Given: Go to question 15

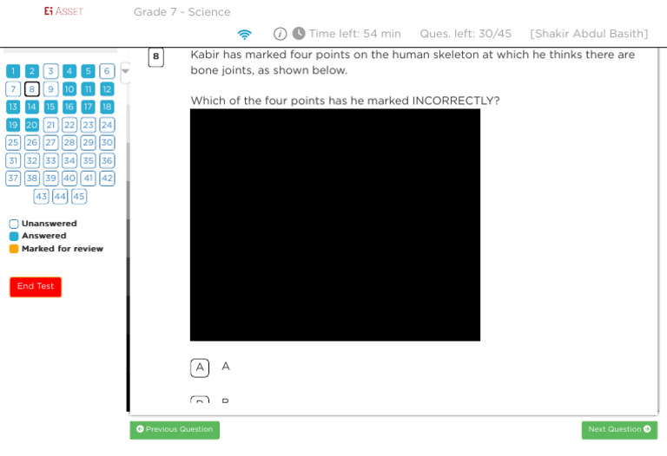Looking at the screenshot, I should (x=50, y=107).
